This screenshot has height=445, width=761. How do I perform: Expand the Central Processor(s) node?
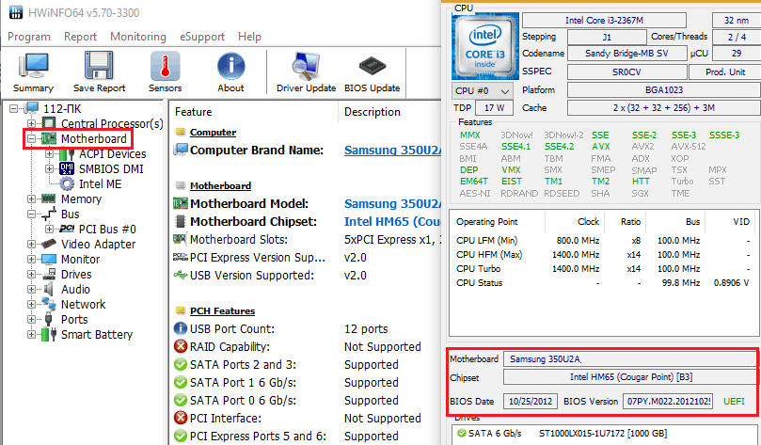coord(32,124)
